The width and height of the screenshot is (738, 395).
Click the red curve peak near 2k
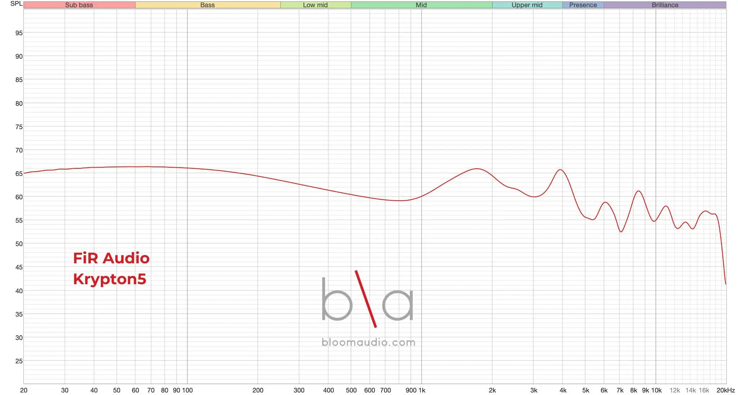(477, 169)
